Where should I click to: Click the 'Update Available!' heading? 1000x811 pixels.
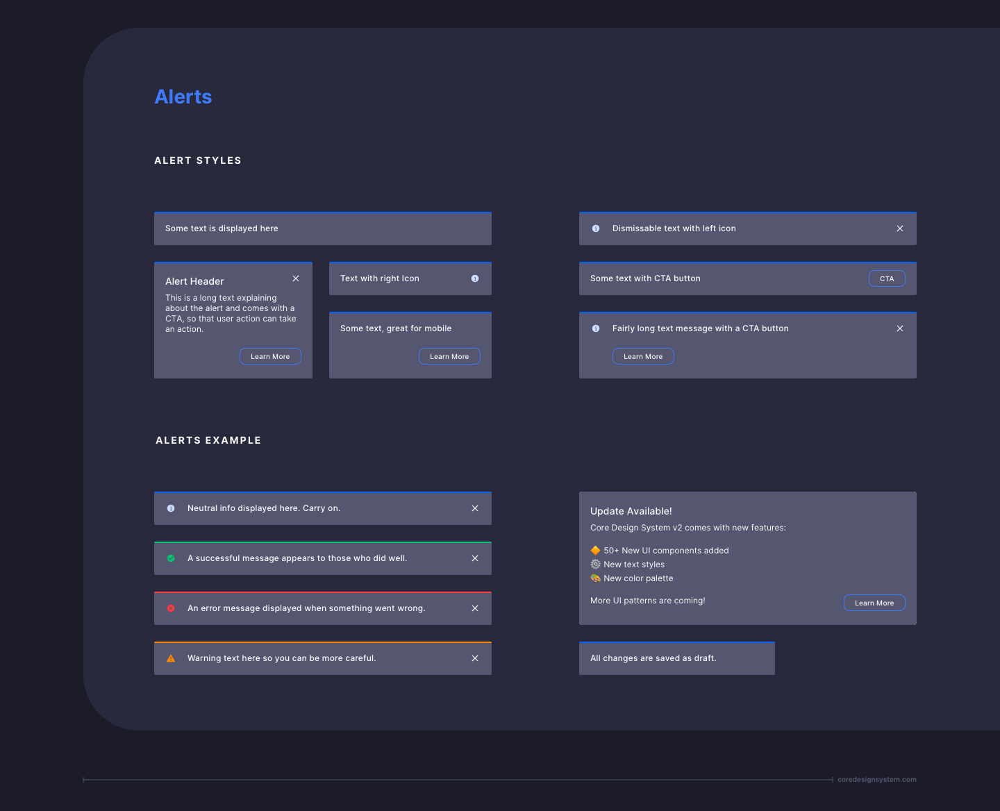click(631, 511)
